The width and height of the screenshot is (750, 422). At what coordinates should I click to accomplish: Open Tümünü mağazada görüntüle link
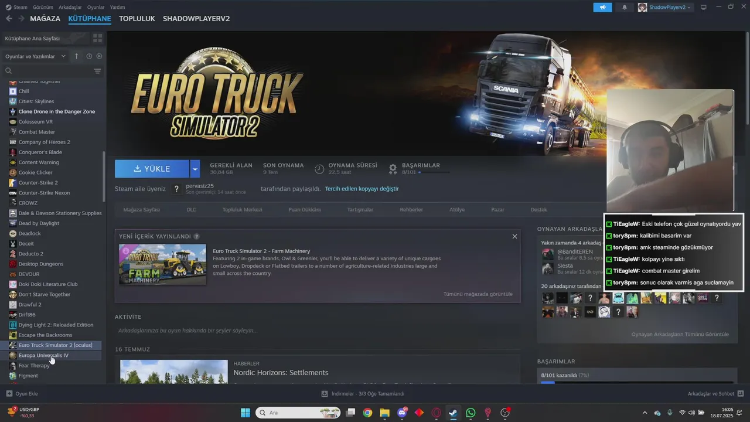478,294
